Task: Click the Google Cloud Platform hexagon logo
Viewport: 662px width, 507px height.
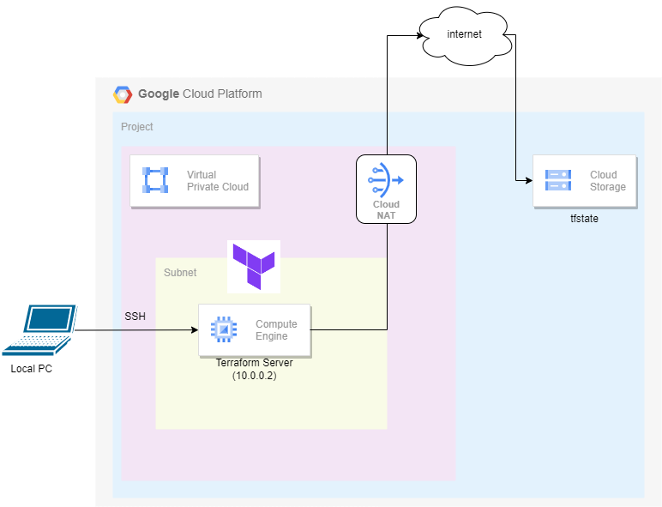Action: pyautogui.click(x=123, y=94)
